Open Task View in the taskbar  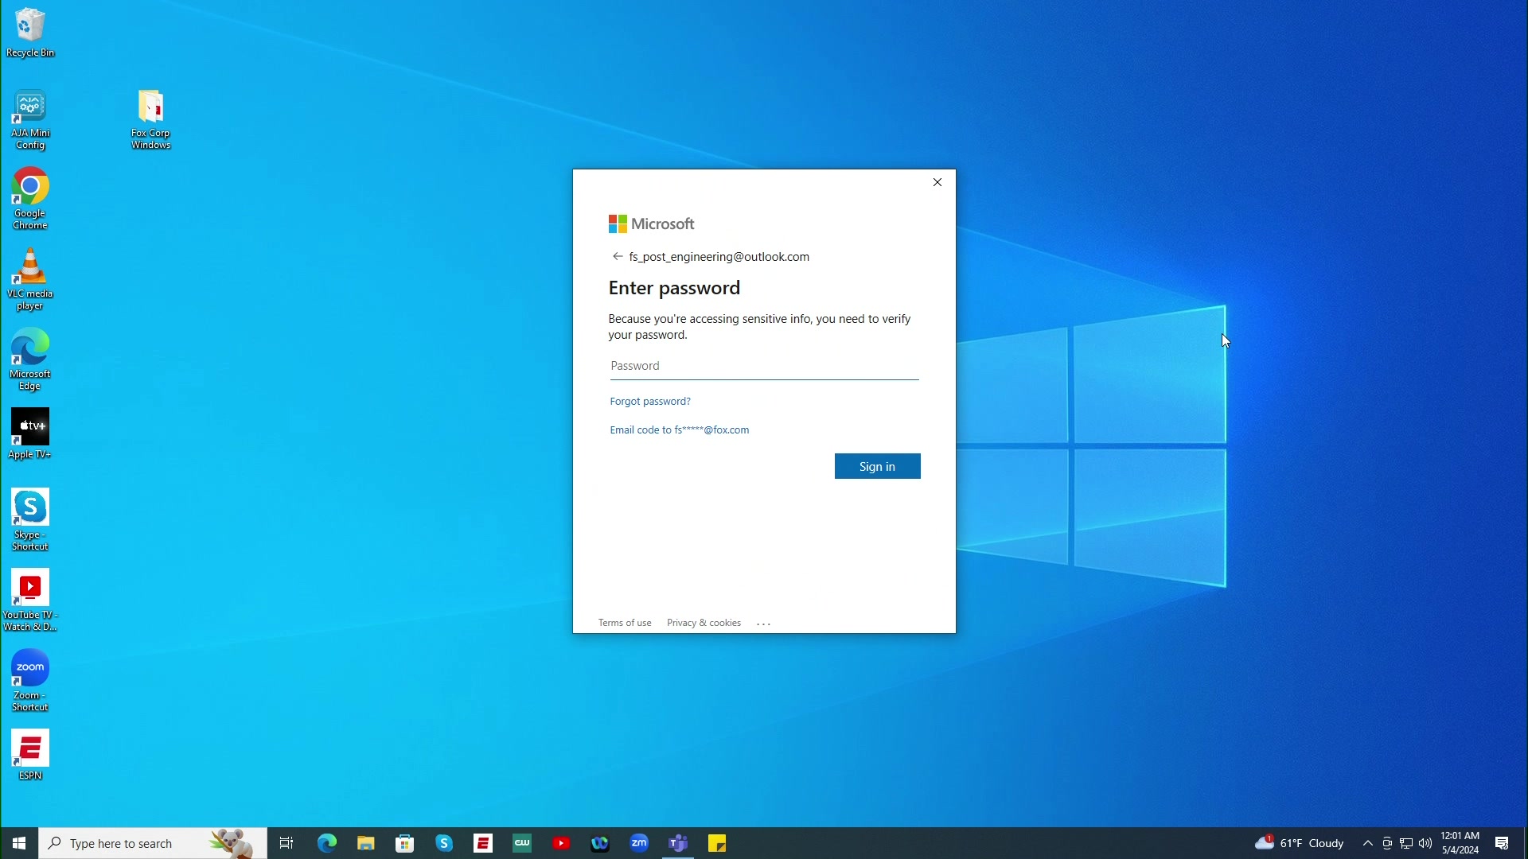click(x=286, y=843)
